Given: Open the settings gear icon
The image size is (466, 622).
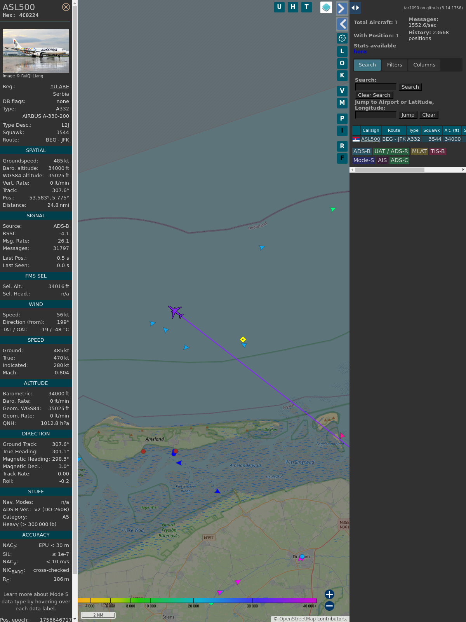Looking at the screenshot, I should (x=342, y=38).
